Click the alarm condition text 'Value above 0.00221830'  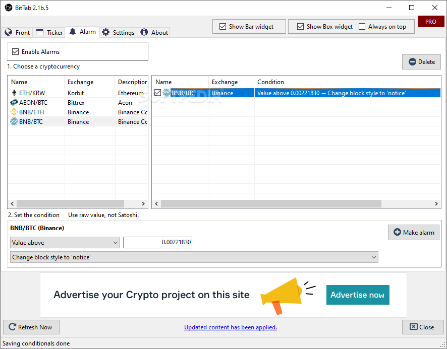(288, 93)
